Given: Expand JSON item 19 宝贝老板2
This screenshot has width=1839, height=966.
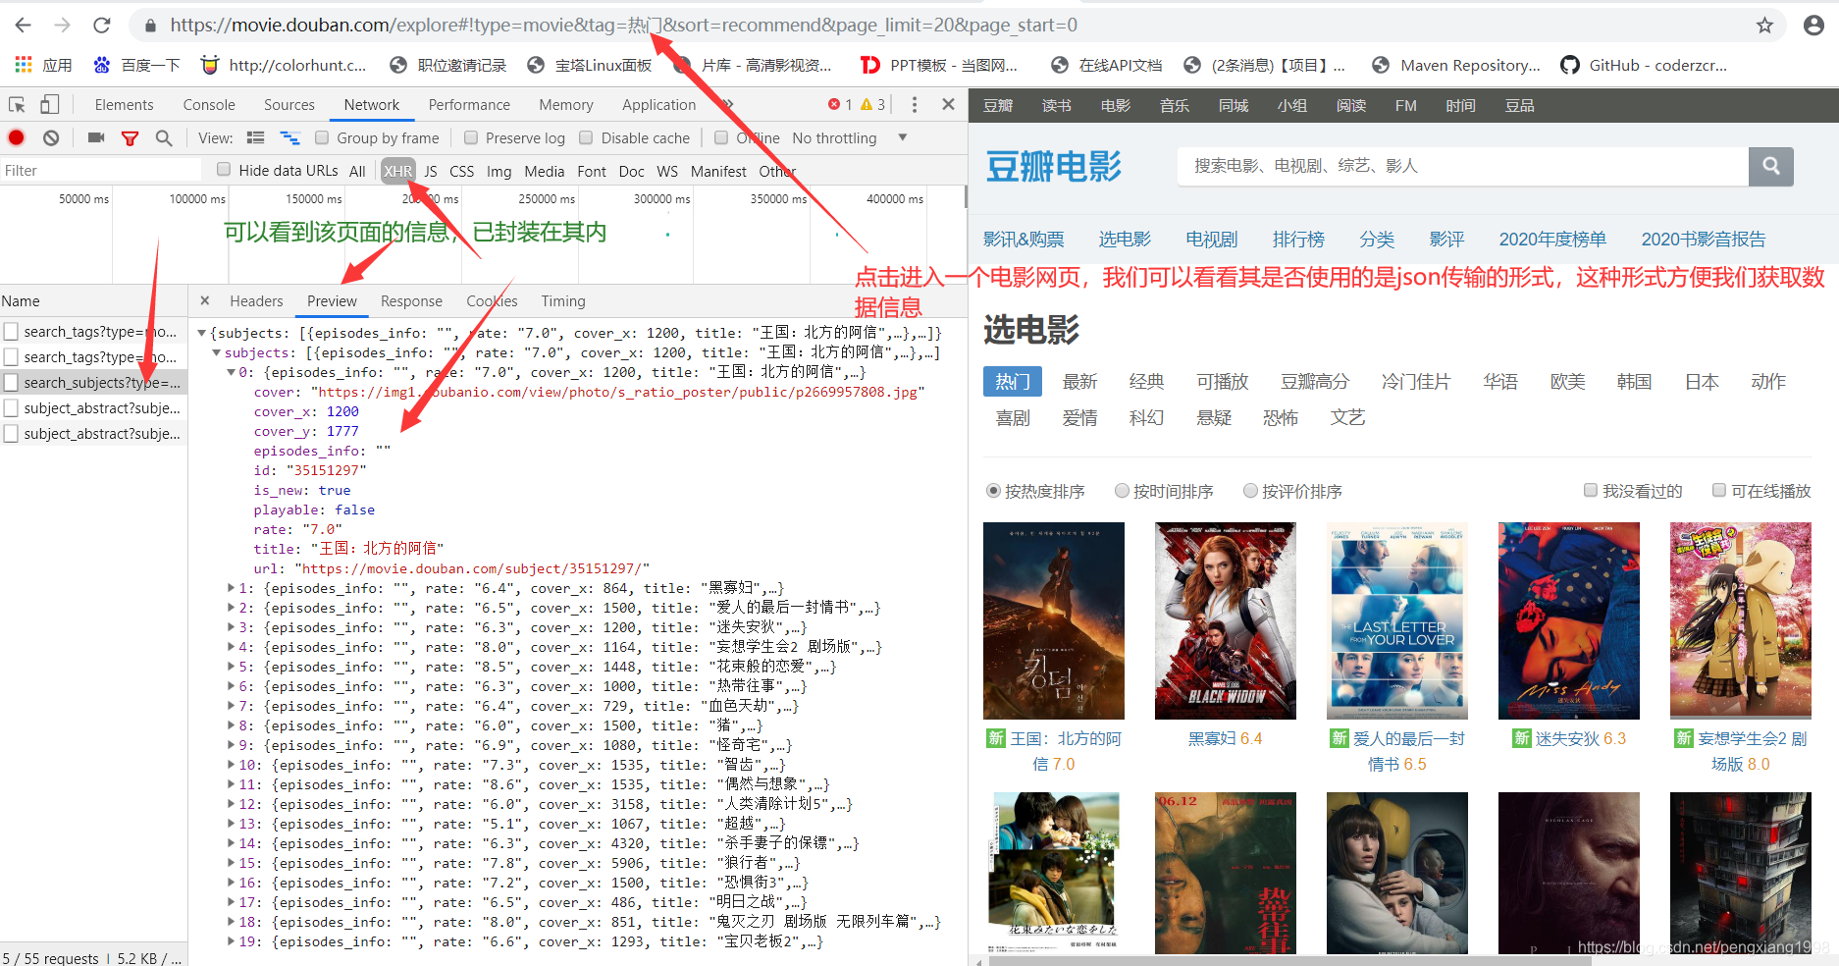Looking at the screenshot, I should pos(232,942).
